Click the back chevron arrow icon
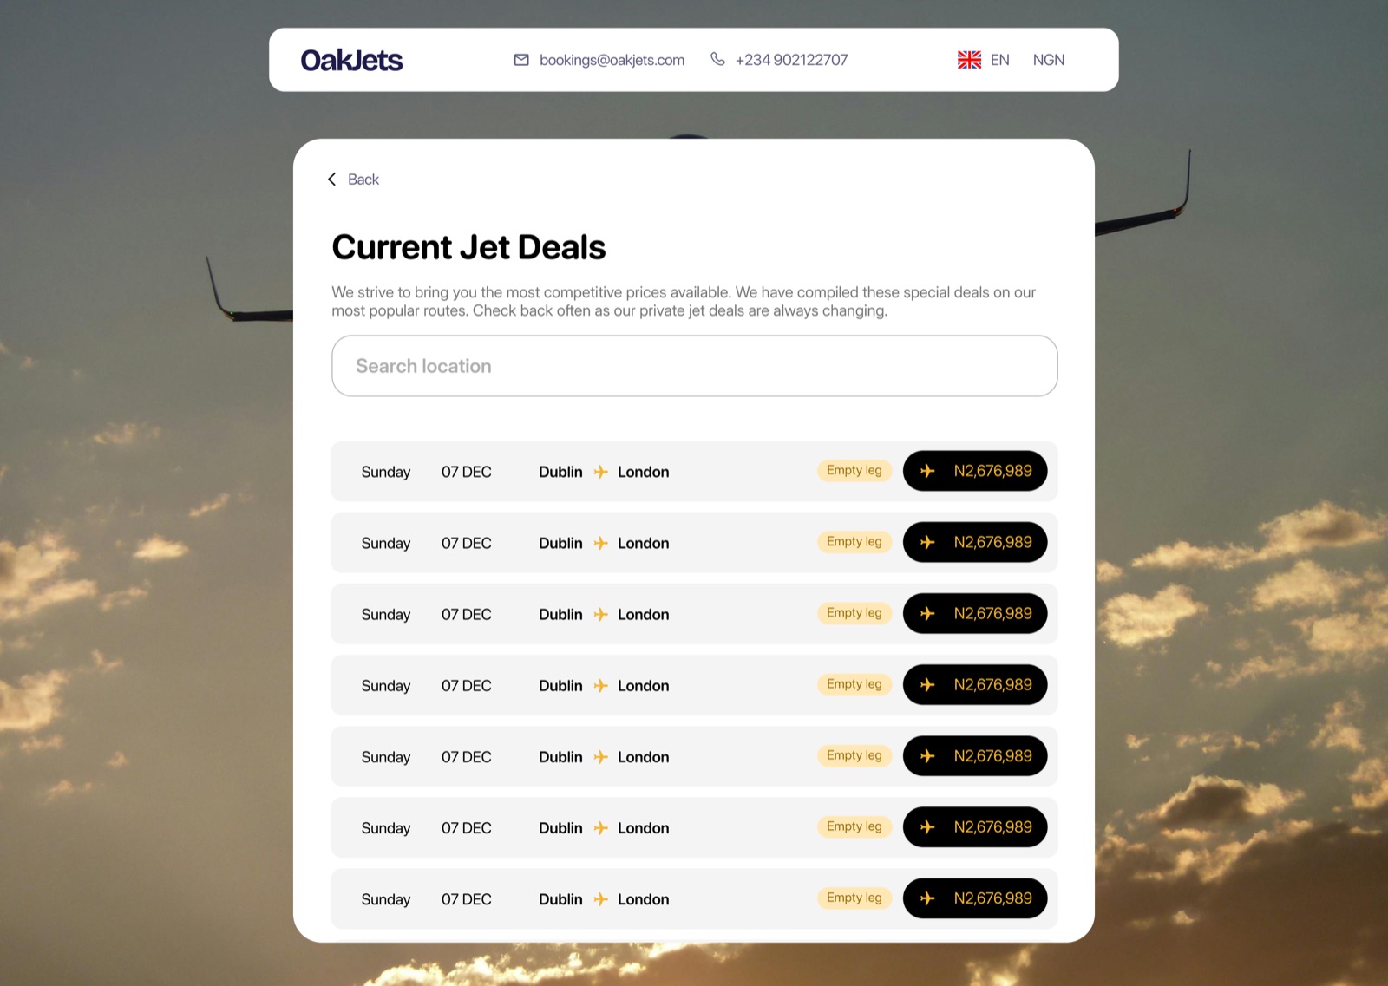 click(x=331, y=180)
